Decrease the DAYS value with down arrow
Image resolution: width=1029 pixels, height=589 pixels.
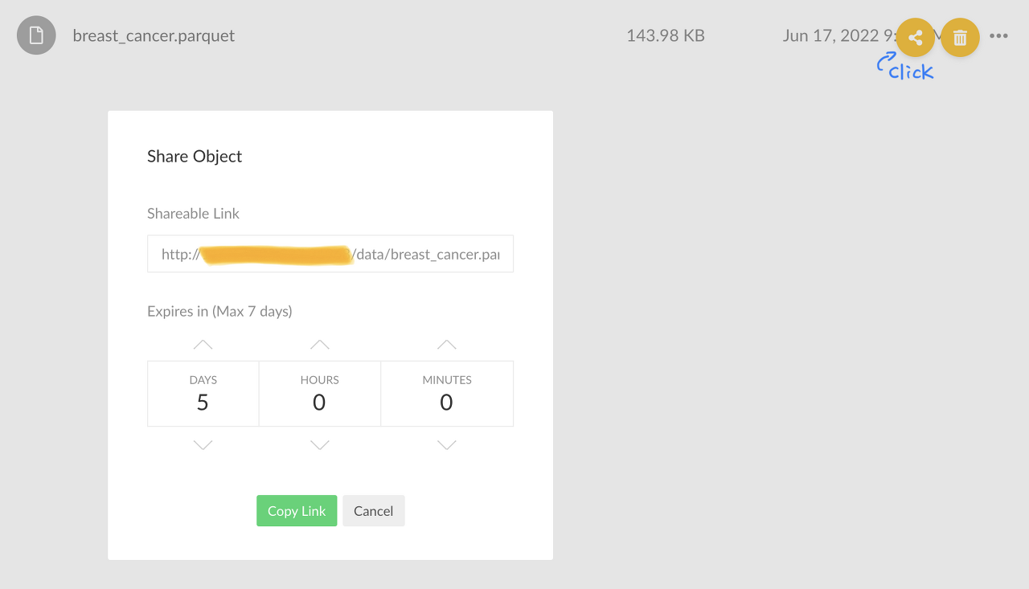[203, 444]
